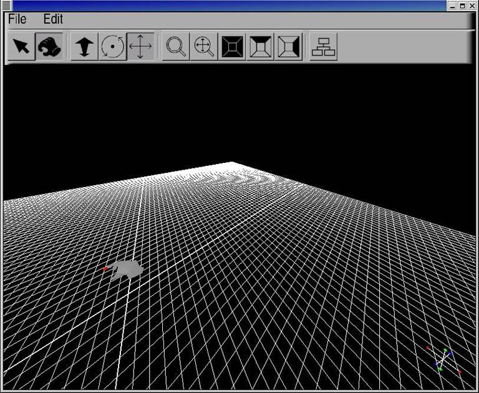Switch to the side view box icon
This screenshot has width=479, height=393.
pos(288,46)
